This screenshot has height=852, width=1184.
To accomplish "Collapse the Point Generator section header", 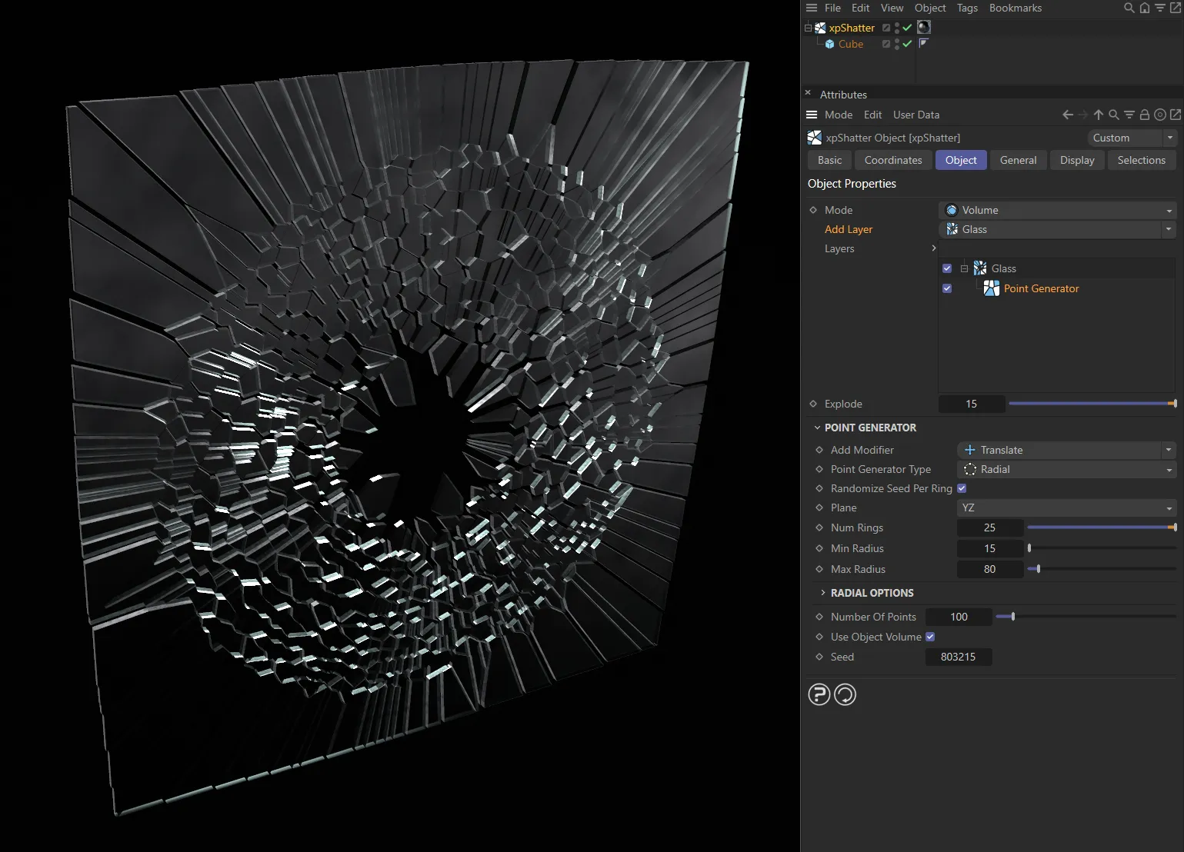I will point(818,428).
